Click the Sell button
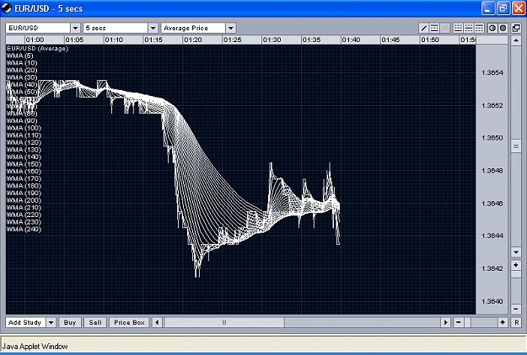 coord(95,322)
